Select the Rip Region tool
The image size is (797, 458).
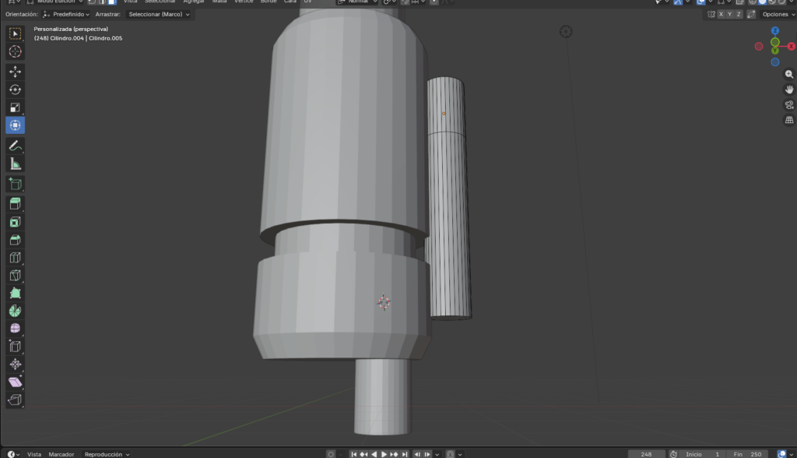[16, 400]
